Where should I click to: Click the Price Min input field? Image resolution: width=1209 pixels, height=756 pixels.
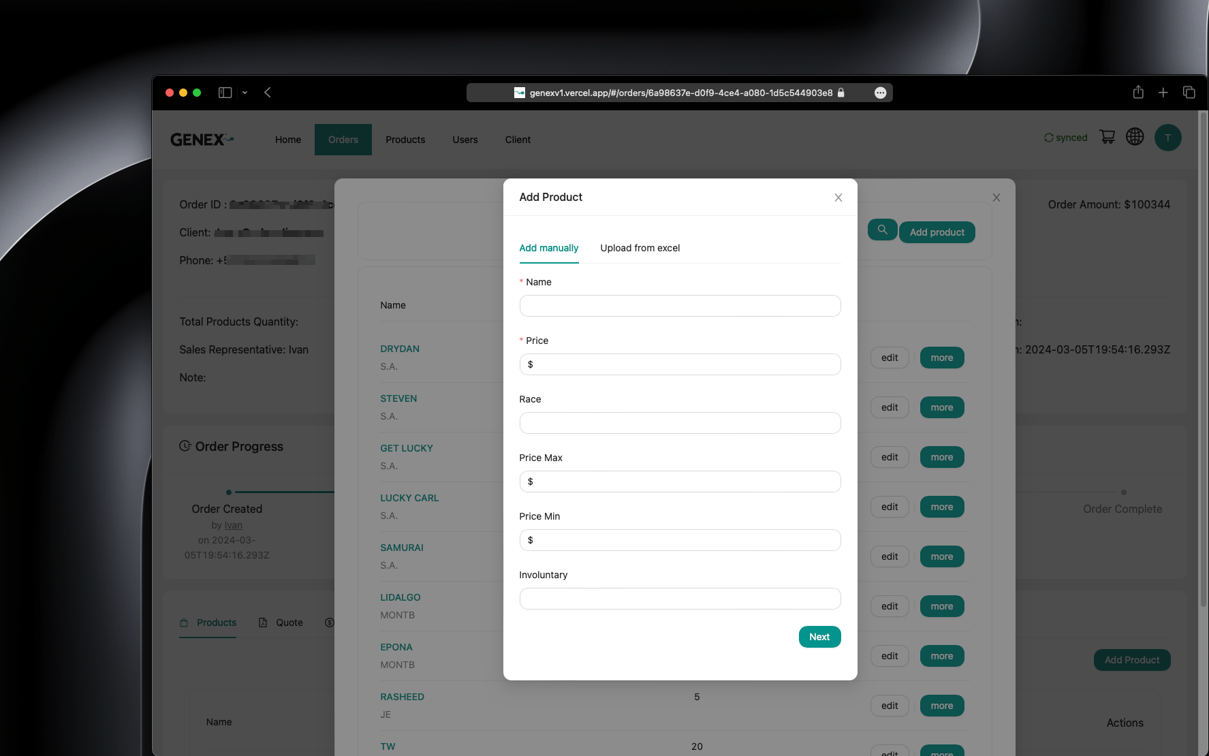tap(680, 540)
